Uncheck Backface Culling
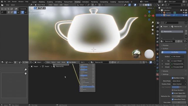 tap(173, 78)
